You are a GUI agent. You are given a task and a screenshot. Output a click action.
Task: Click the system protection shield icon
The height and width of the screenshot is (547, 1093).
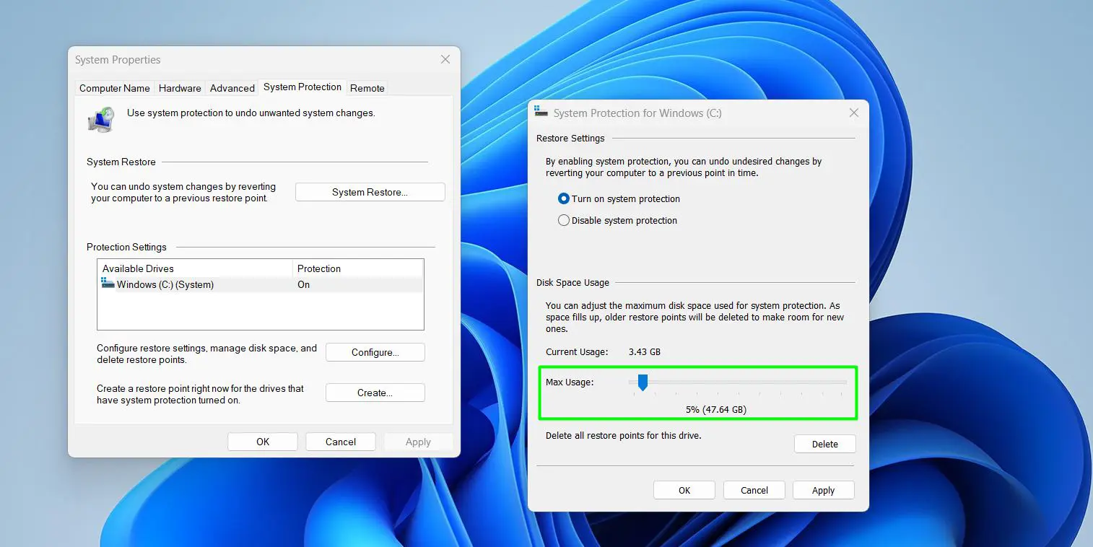click(100, 119)
